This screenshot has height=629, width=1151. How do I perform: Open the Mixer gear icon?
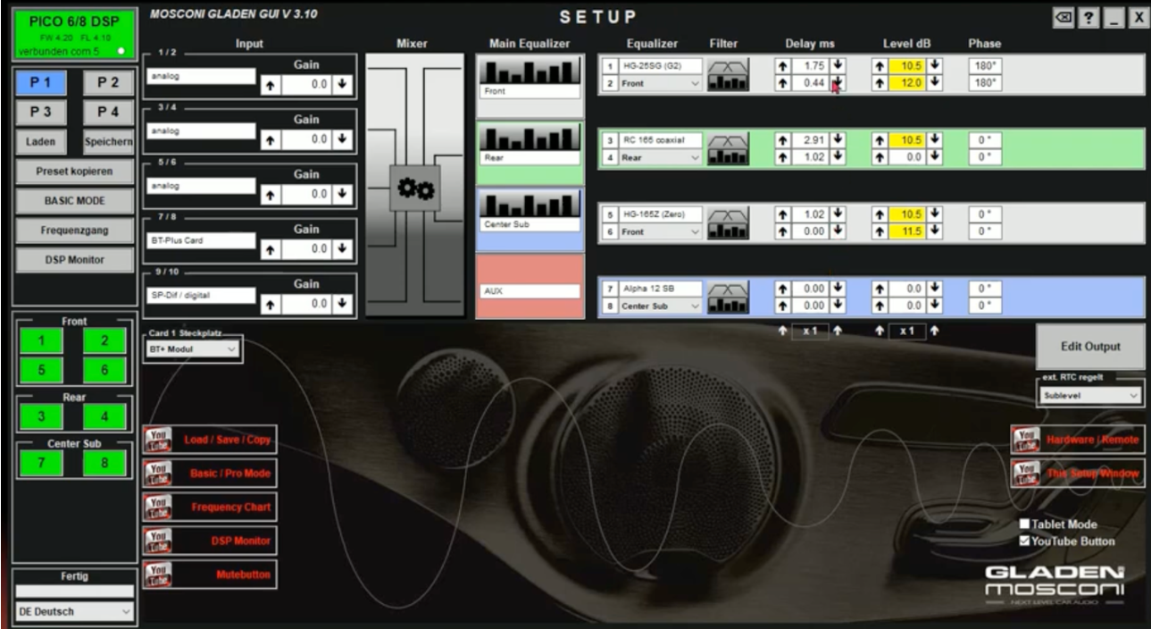(x=414, y=188)
